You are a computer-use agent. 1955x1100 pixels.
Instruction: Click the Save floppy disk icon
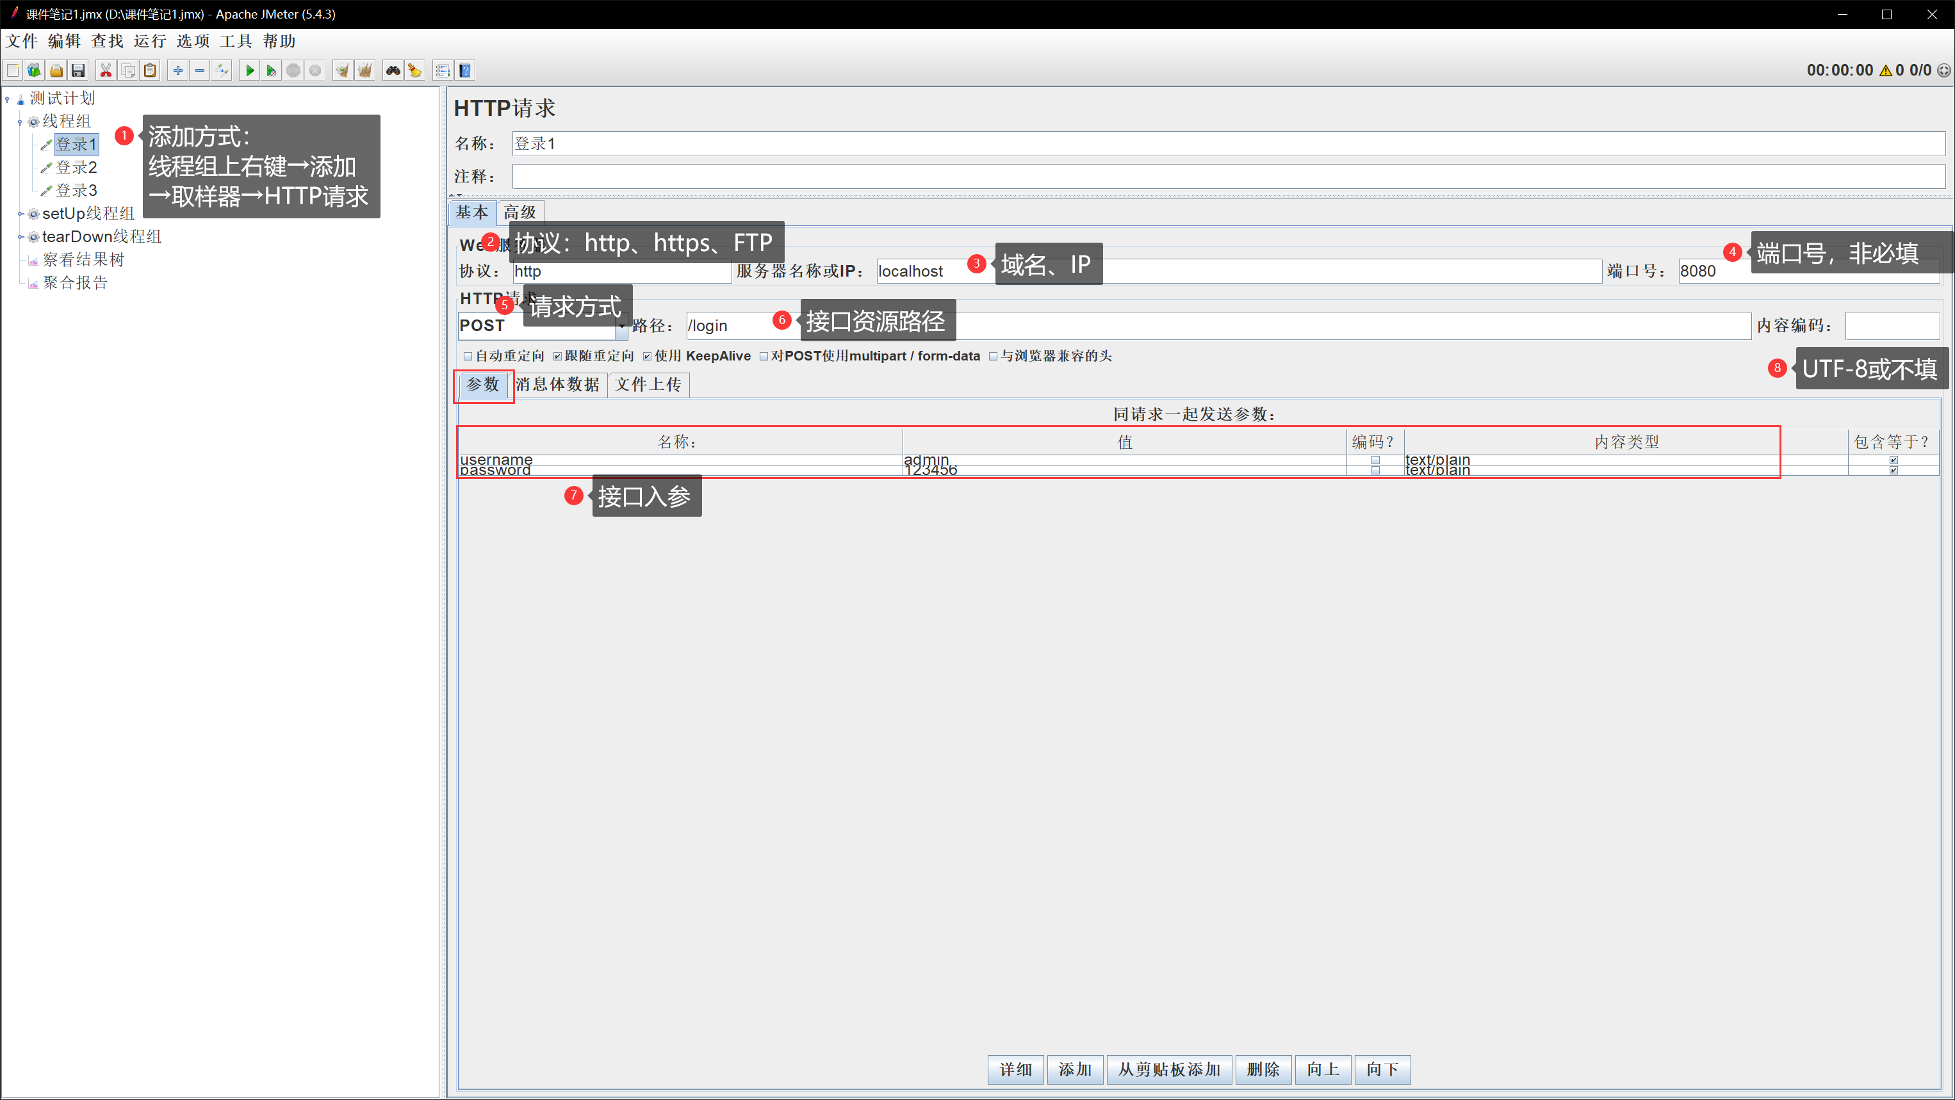78,70
